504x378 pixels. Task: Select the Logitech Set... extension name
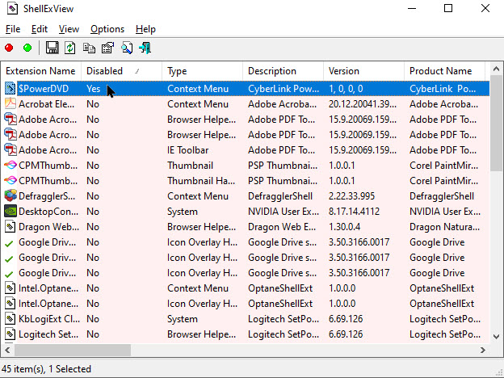[x=48, y=334]
